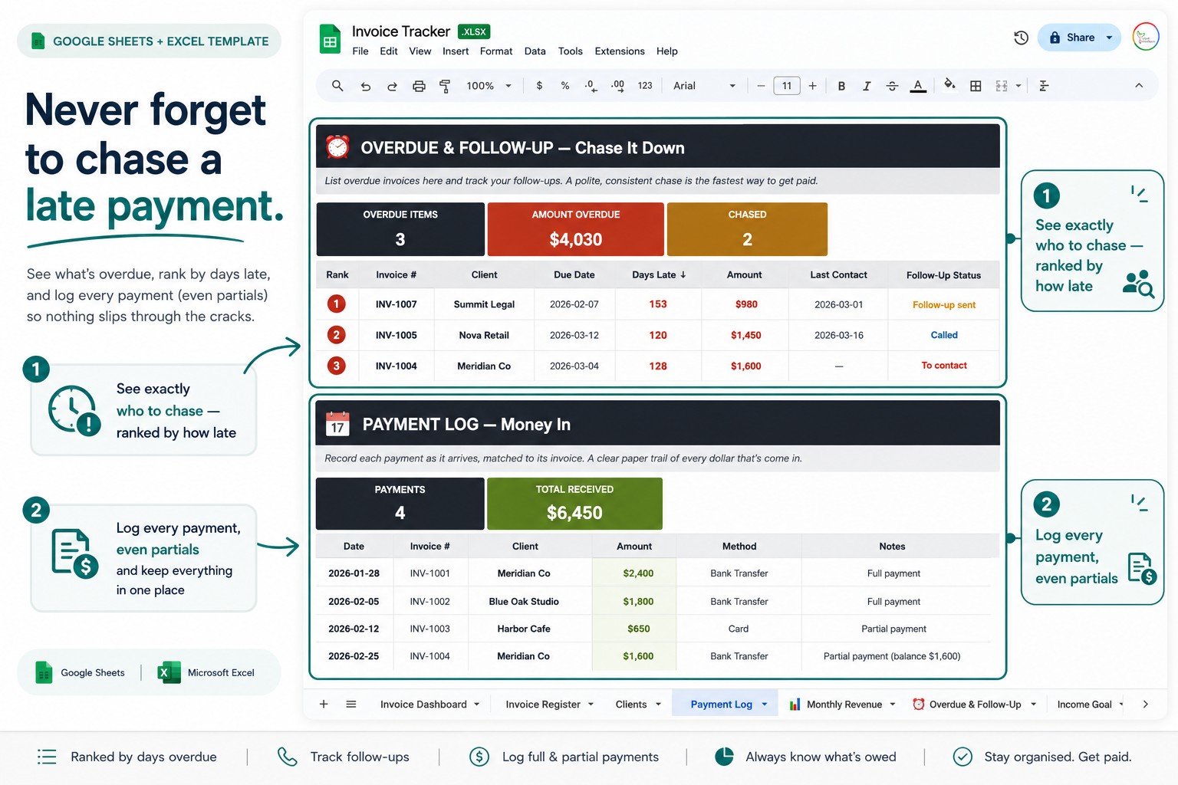The width and height of the screenshot is (1178, 785).
Task: Open the Invoice Register tab dropdown arrow
Action: coord(591,705)
